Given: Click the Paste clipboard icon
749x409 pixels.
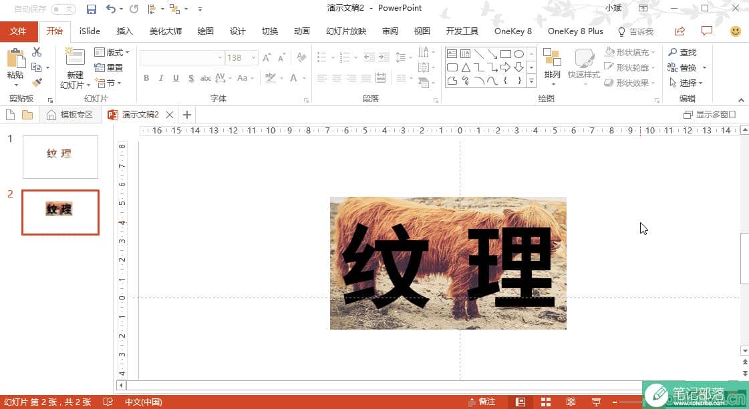Looking at the screenshot, I should click(16, 59).
